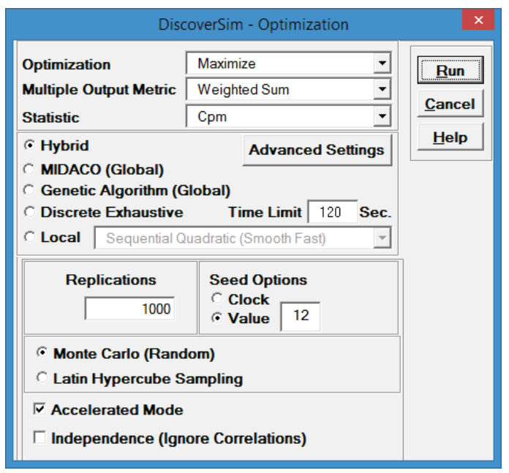Expand the Statistic Cpm dropdown

click(382, 117)
